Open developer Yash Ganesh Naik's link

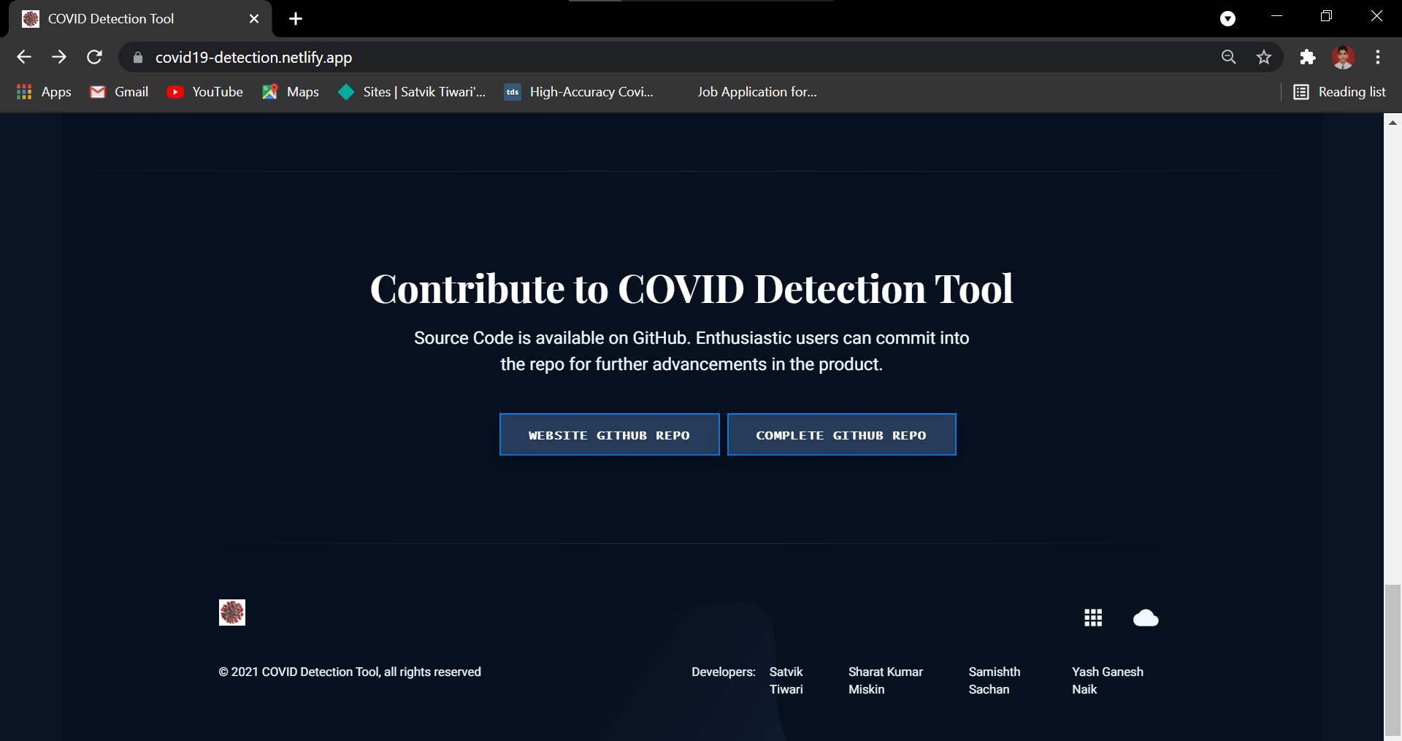(x=1108, y=680)
